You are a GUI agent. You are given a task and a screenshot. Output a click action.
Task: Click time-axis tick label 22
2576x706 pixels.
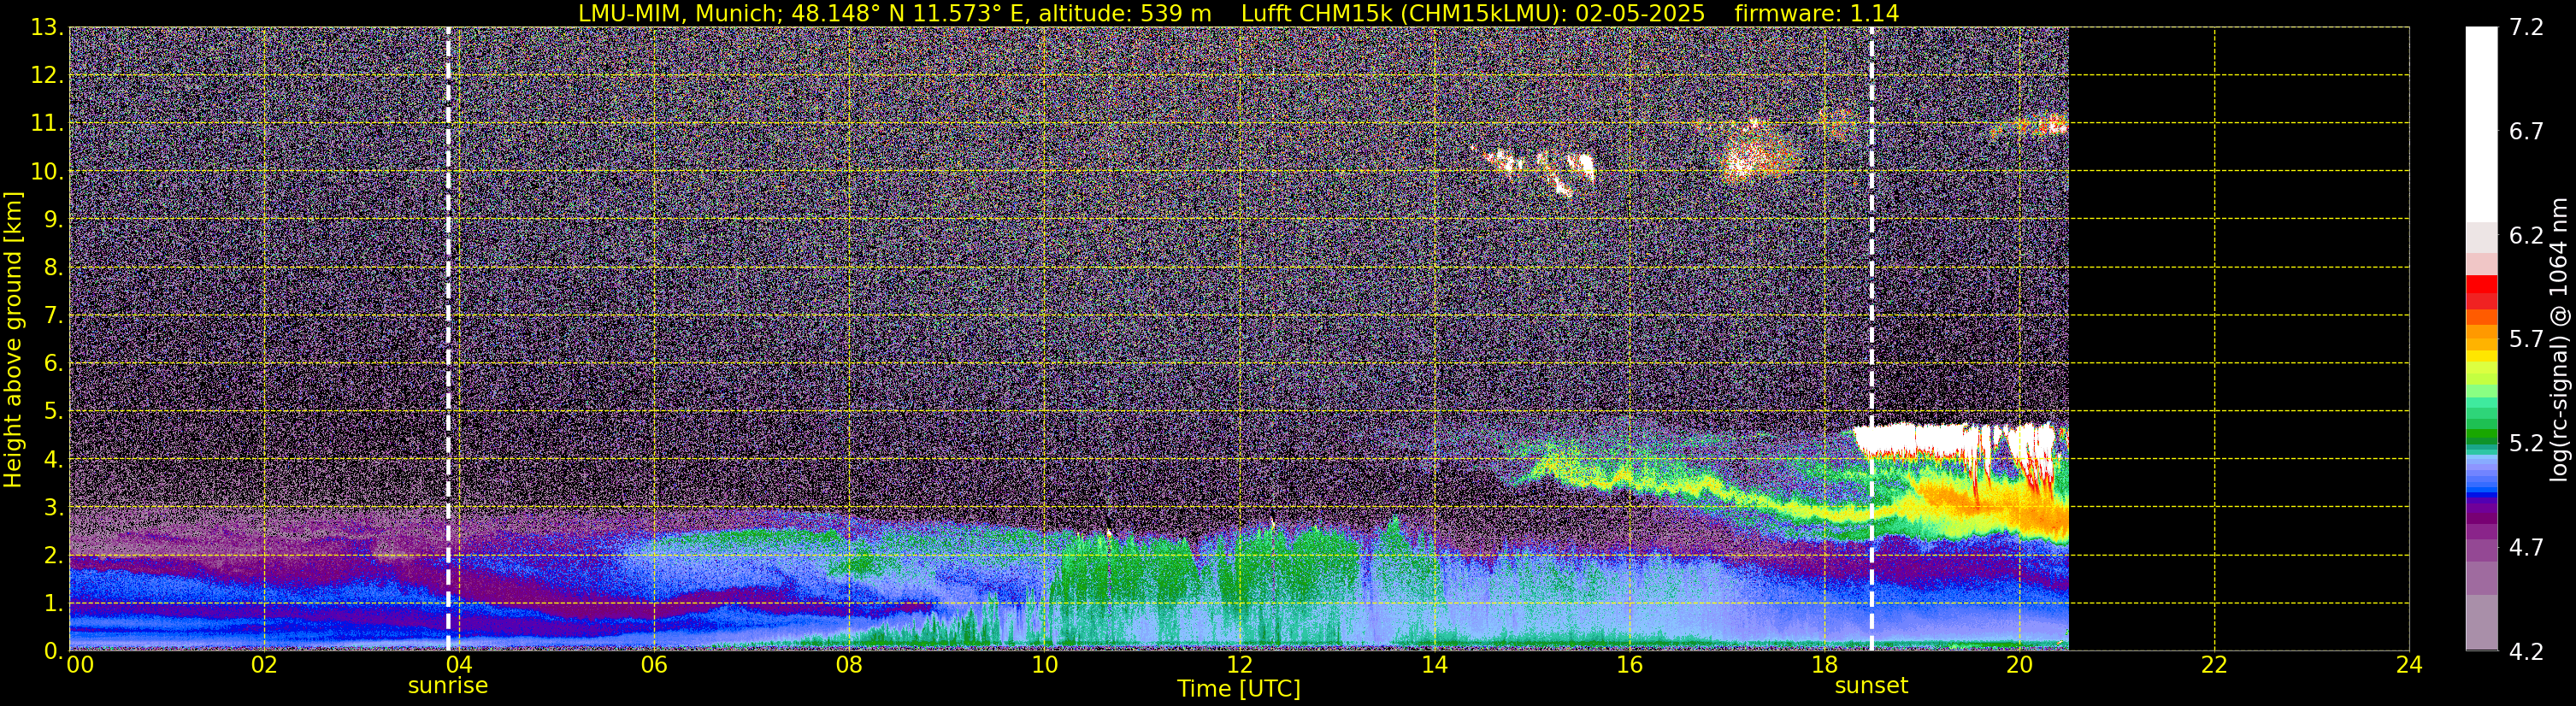pos(2214,665)
